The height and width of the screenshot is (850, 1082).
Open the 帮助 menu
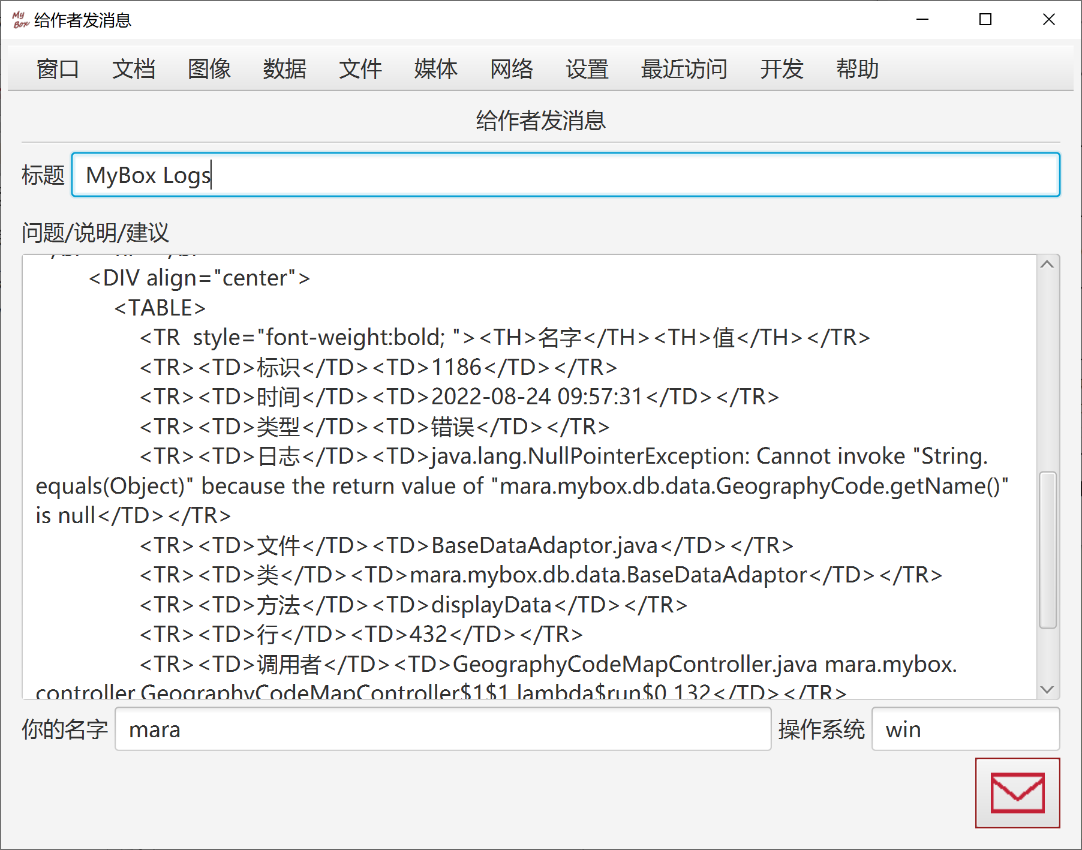(857, 69)
